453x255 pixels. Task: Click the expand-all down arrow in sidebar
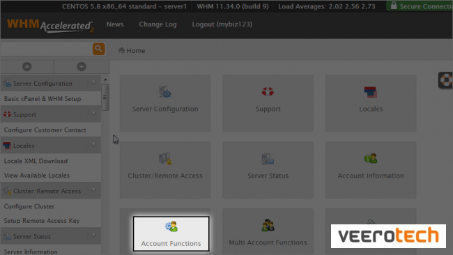82,67
